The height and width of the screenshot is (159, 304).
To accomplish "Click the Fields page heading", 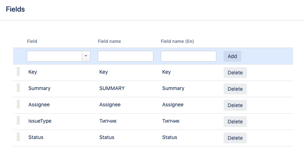I will [x=15, y=9].
